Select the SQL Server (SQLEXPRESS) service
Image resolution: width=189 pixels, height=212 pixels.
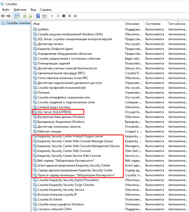54,112
